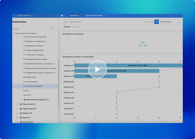Screen dimensions: 195x139
Task: Expand the Аудио (моно) (0) folder
Action: click(17, 104)
